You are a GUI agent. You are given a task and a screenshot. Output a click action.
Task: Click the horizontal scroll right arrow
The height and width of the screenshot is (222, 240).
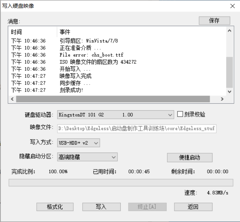222,99
